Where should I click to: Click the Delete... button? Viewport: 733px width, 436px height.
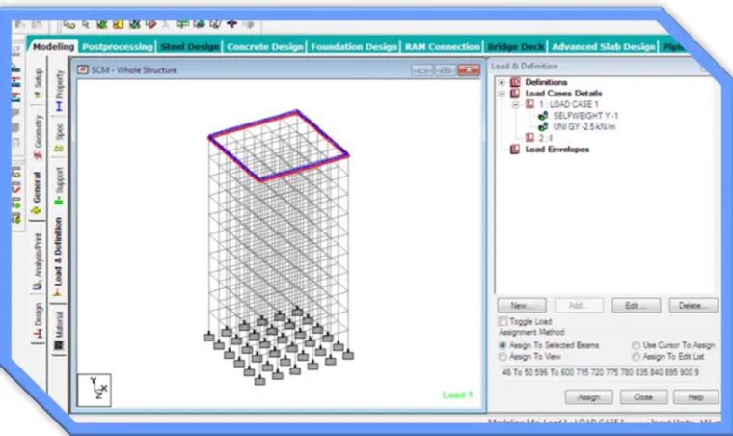(693, 306)
